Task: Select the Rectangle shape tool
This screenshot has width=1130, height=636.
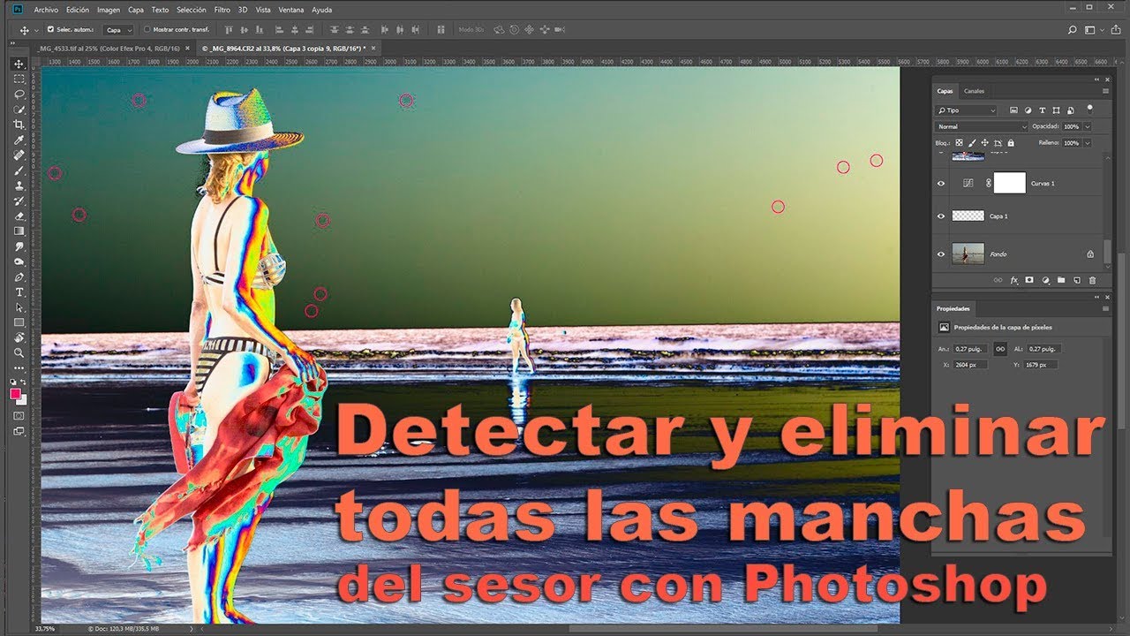Action: click(x=19, y=322)
